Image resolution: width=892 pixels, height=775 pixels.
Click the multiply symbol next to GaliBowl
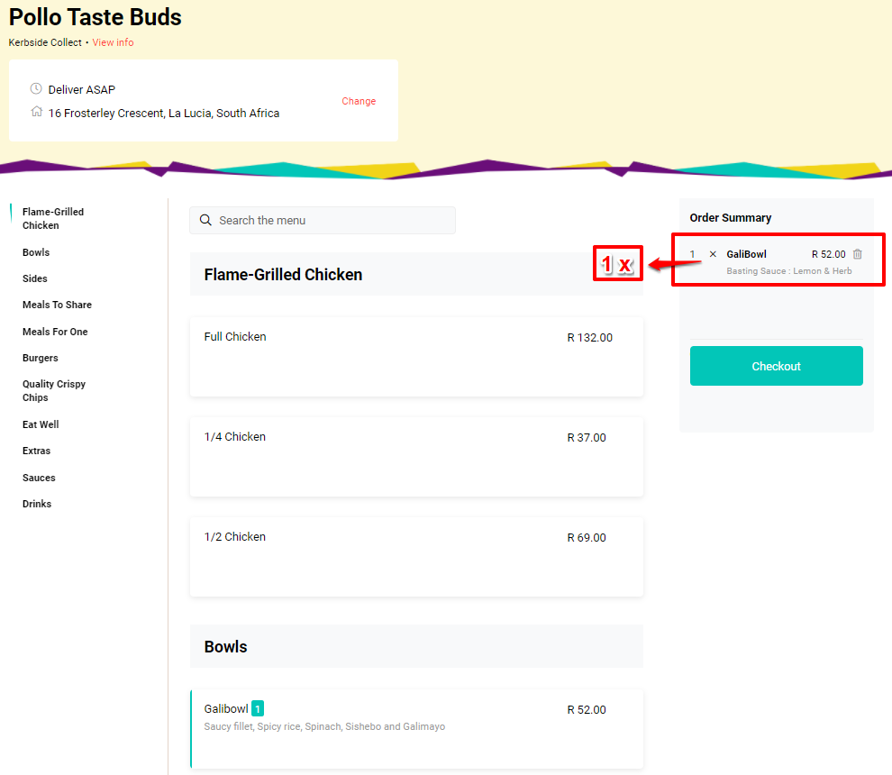713,254
